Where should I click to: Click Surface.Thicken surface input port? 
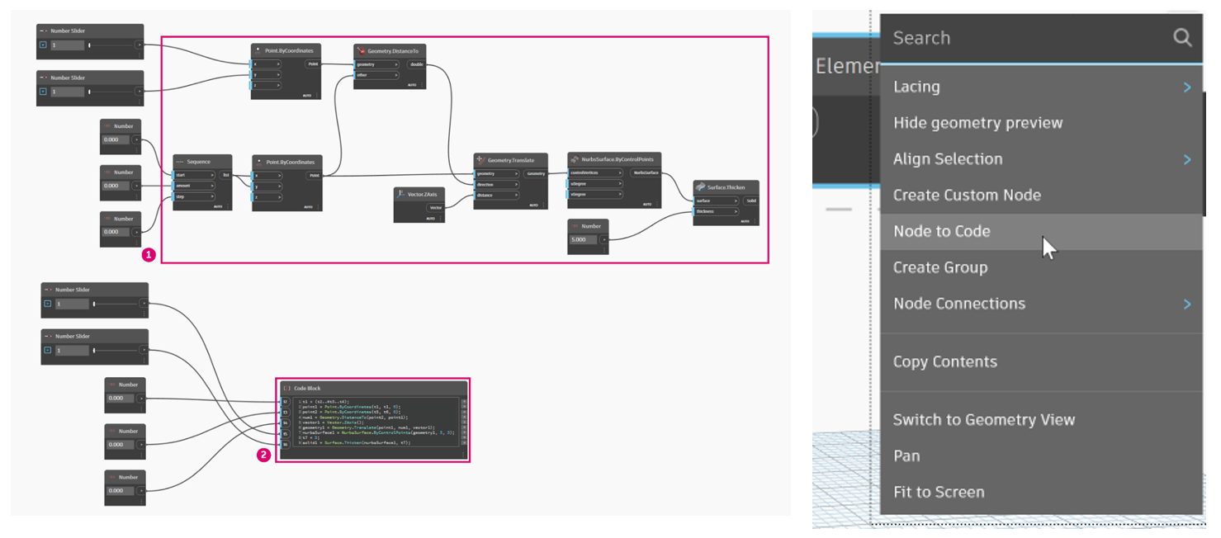click(717, 201)
